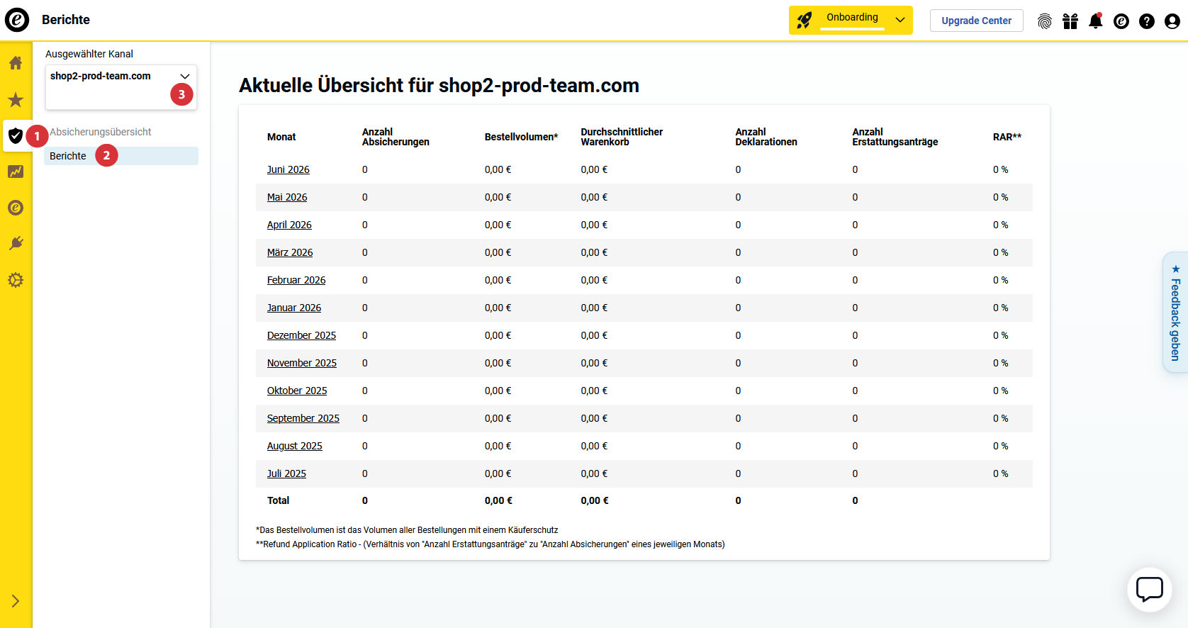Open the user account icon
This screenshot has height=628, width=1188.
(x=1172, y=21)
